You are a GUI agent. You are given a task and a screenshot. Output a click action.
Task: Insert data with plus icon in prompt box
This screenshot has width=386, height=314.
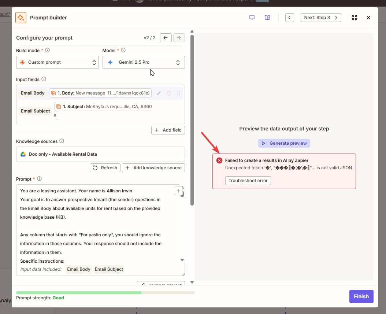[178, 191]
